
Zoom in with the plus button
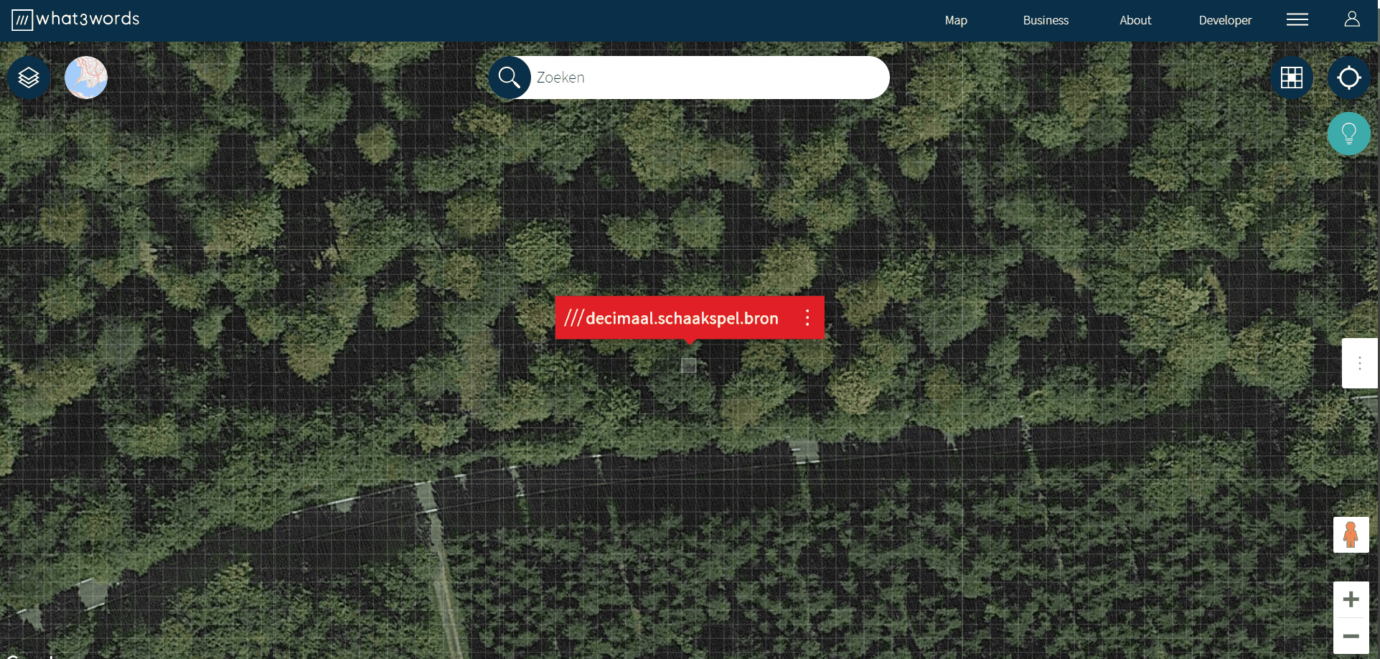coord(1351,599)
